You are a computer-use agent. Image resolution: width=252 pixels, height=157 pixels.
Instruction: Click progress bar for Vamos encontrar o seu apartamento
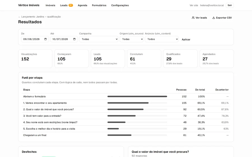137,103
